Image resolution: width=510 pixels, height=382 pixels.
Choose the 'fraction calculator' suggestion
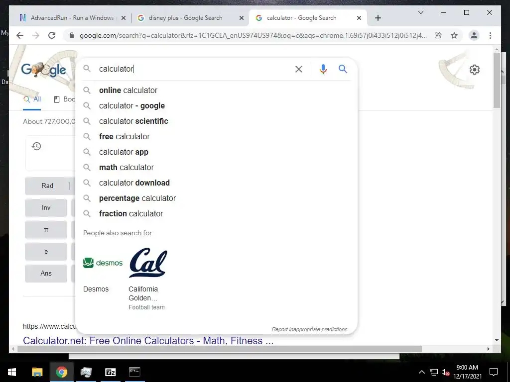[216, 214]
